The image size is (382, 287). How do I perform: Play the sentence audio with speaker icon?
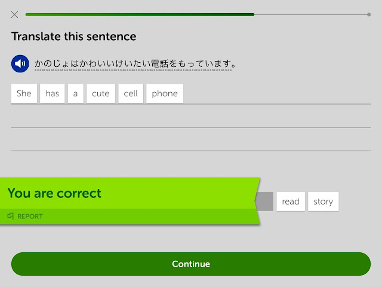[20, 64]
